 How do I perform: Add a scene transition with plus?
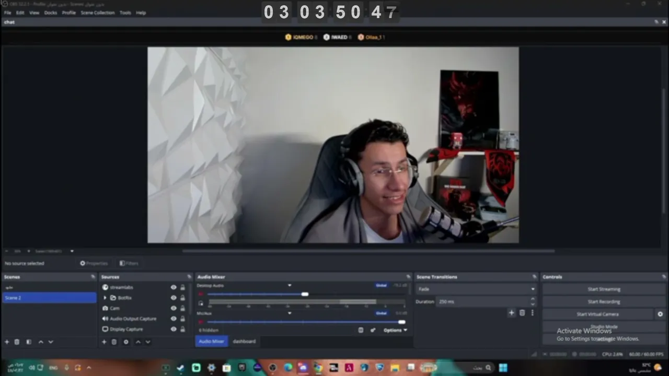tap(512, 313)
